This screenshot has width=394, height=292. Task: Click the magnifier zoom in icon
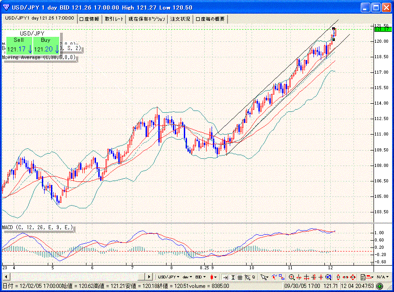point(292,277)
